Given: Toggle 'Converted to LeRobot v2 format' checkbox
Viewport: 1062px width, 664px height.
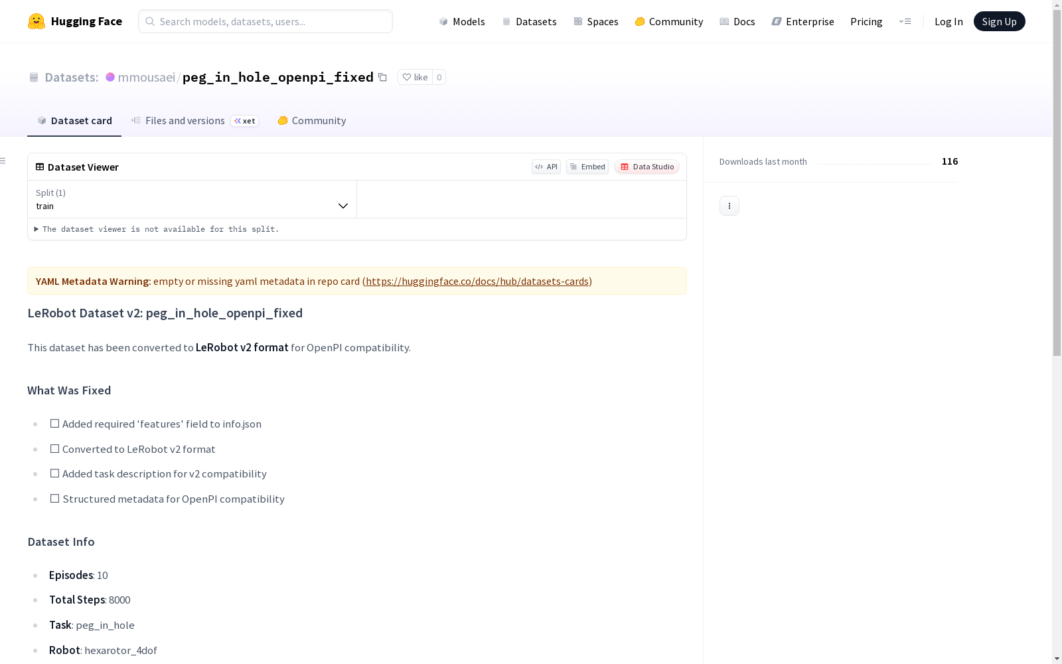Looking at the screenshot, I should (x=54, y=449).
